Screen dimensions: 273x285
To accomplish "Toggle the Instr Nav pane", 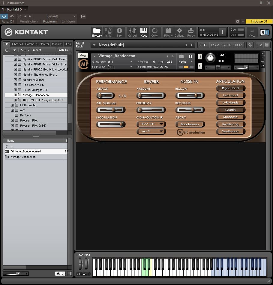I will coord(64,50).
